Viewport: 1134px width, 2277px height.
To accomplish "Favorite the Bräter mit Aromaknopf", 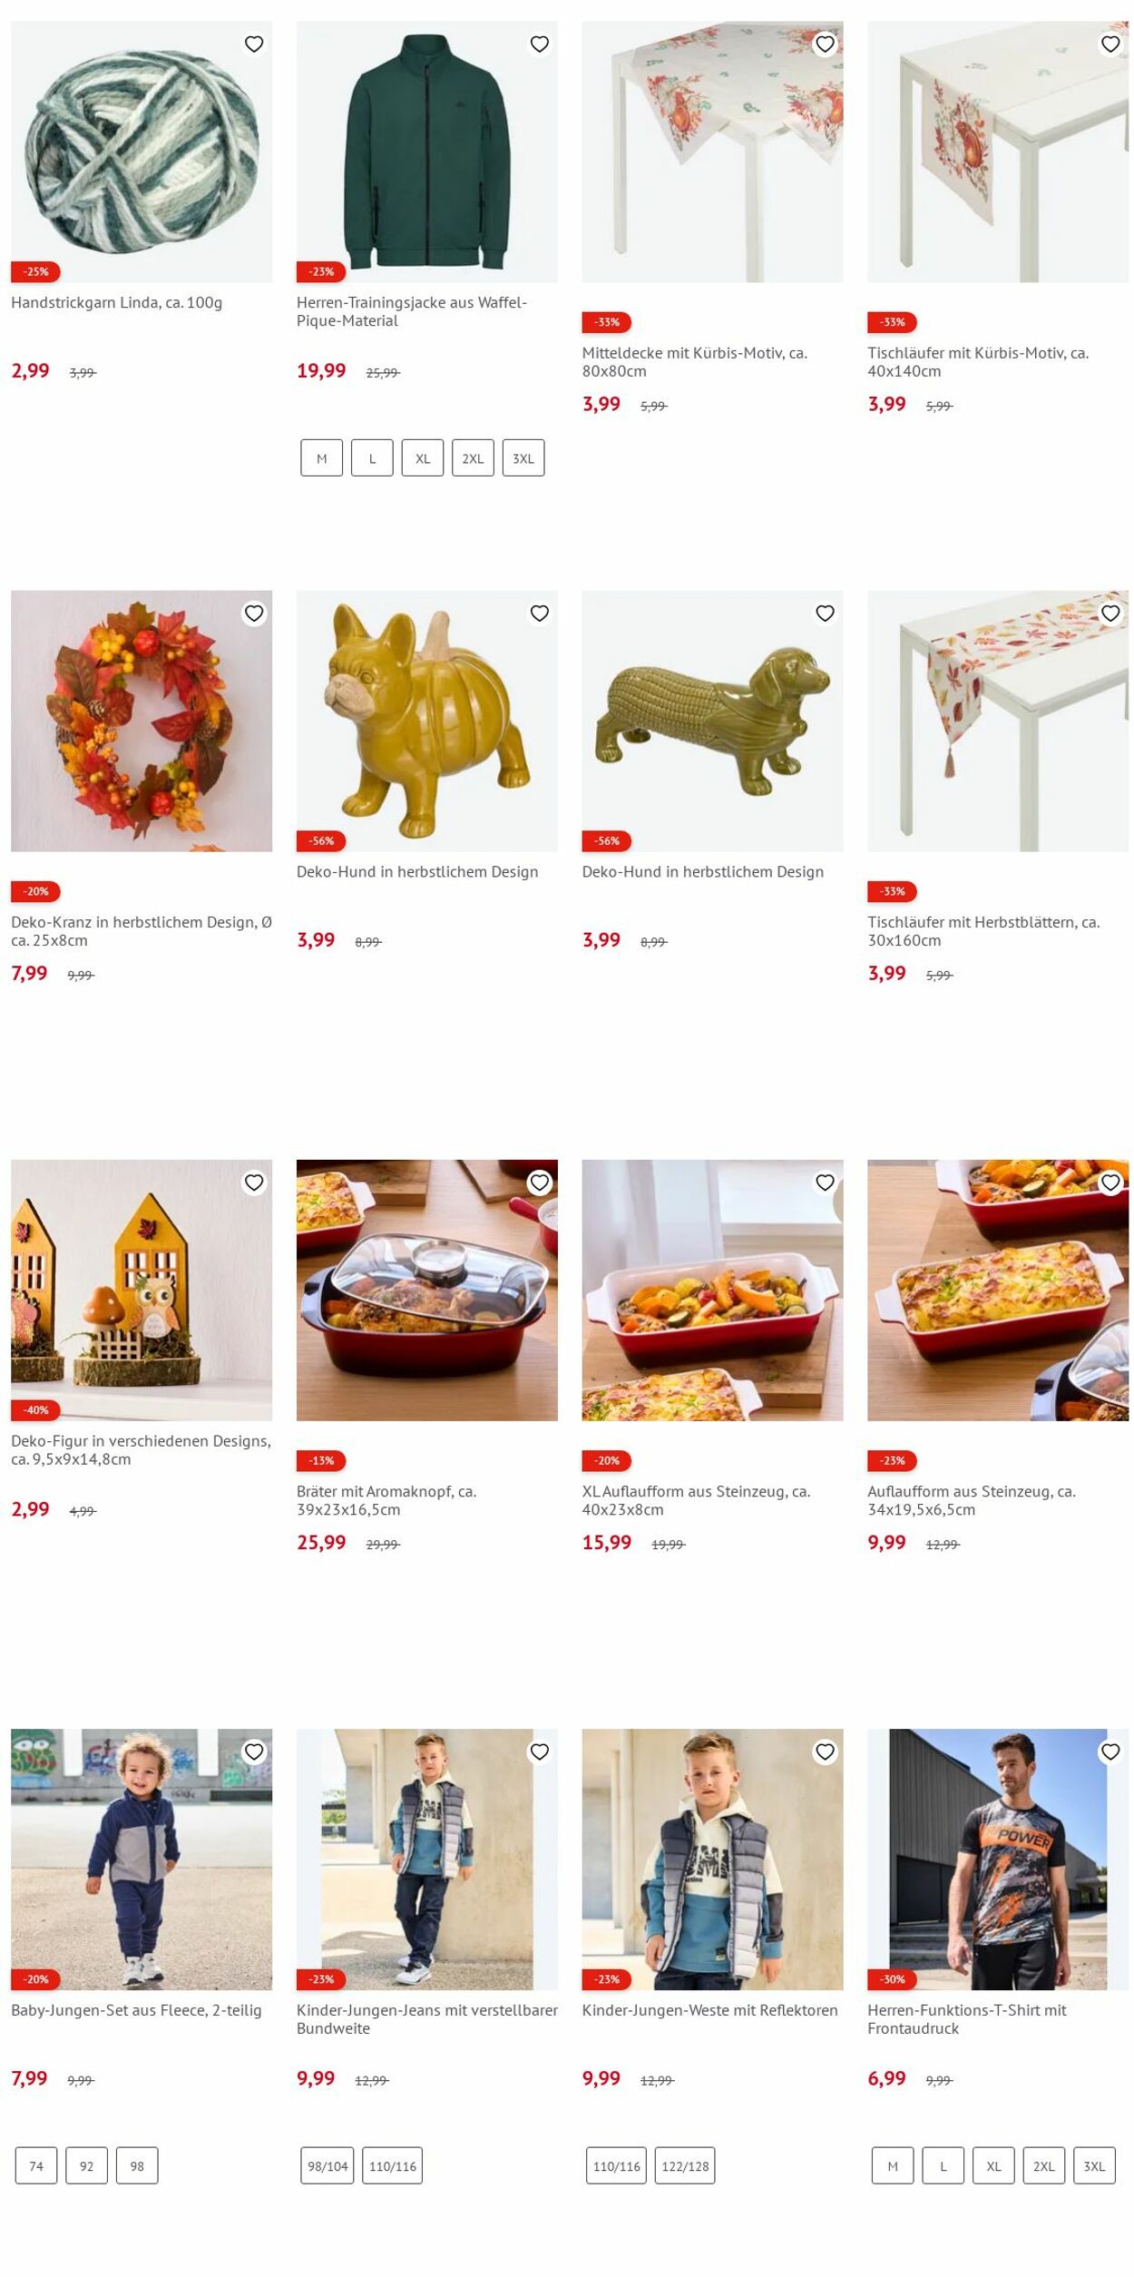I will coord(540,1183).
